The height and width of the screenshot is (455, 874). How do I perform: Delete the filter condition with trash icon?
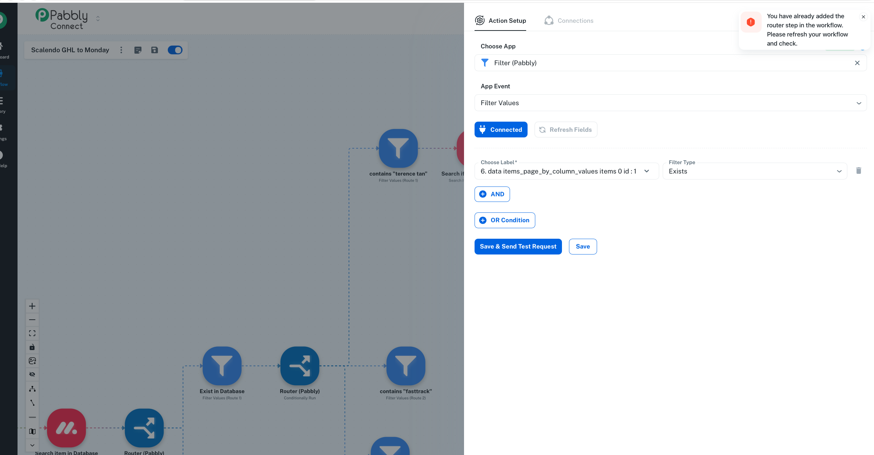[859, 171]
